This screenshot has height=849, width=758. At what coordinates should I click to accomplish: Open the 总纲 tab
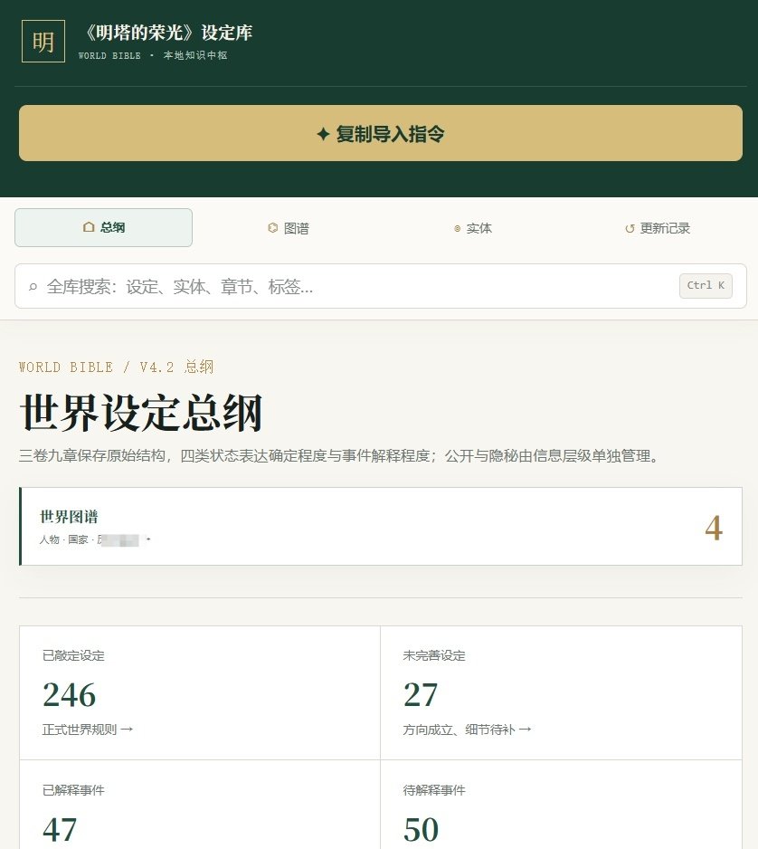(103, 227)
